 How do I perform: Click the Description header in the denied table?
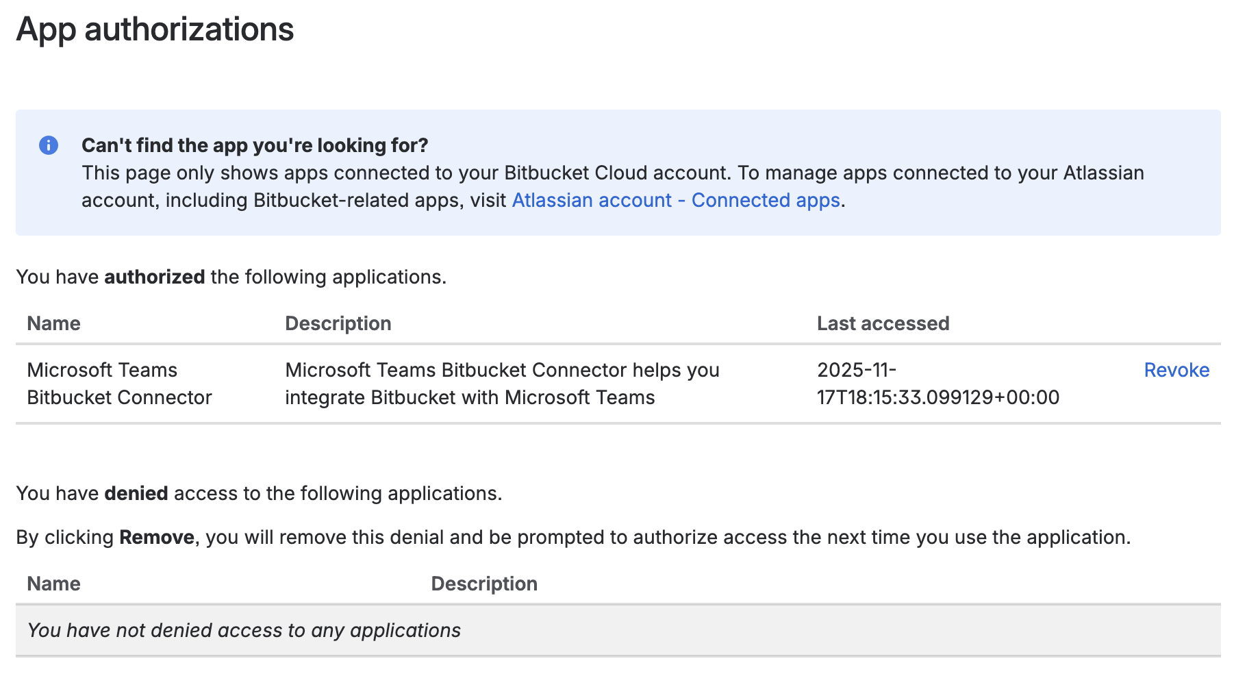click(x=483, y=584)
